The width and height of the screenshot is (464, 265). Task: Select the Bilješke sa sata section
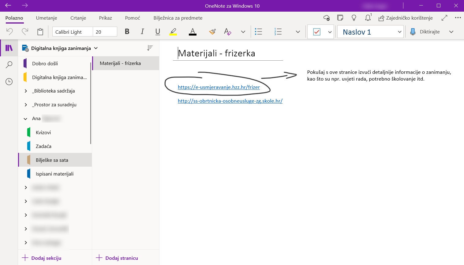(55, 160)
